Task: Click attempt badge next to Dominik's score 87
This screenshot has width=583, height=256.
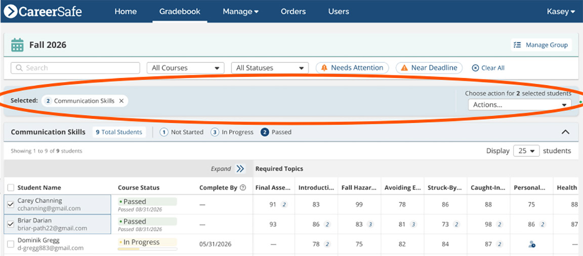Action: pyautogui.click(x=499, y=244)
